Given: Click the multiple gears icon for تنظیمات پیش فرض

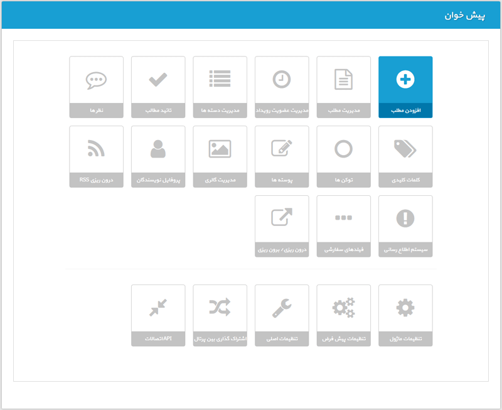Looking at the screenshot, I should (x=343, y=308).
